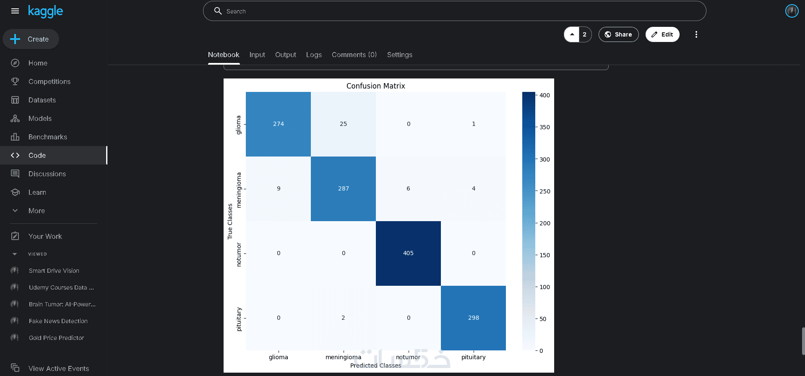Open the hamburger main menu
The image size is (805, 376).
pyautogui.click(x=15, y=11)
